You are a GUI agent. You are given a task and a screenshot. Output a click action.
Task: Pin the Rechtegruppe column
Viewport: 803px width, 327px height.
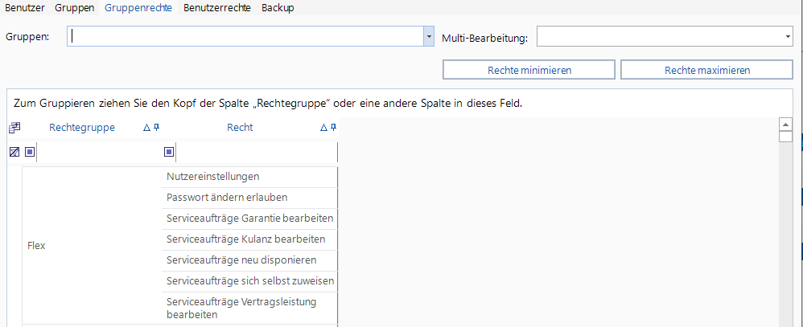[157, 128]
